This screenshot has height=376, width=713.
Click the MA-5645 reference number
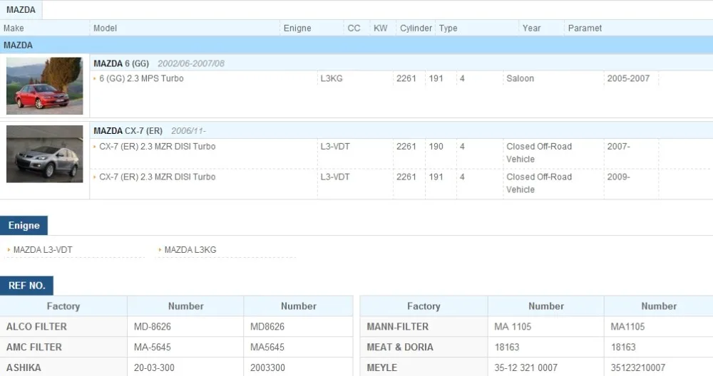[153, 347]
